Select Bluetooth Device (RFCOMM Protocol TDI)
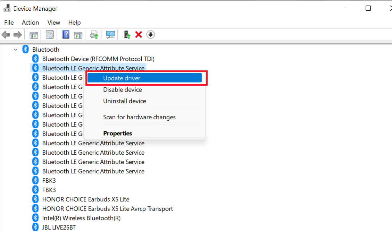 pos(98,59)
